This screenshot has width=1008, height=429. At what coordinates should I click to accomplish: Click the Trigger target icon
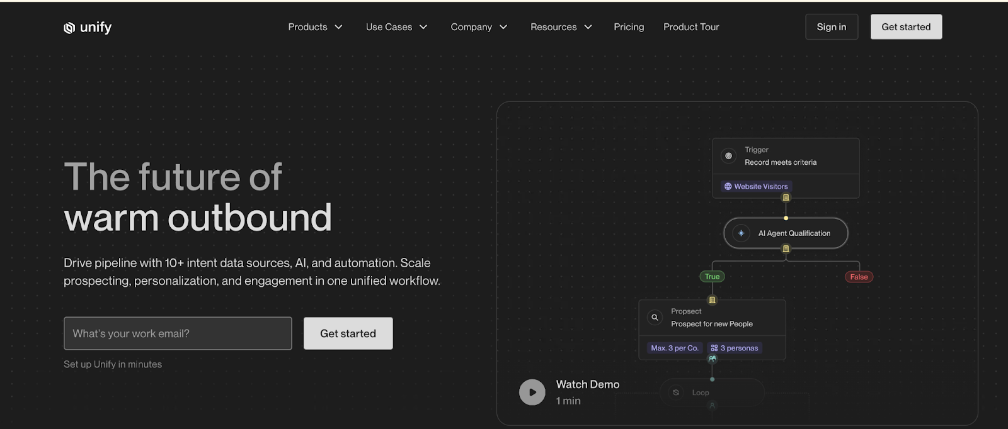pyautogui.click(x=728, y=156)
